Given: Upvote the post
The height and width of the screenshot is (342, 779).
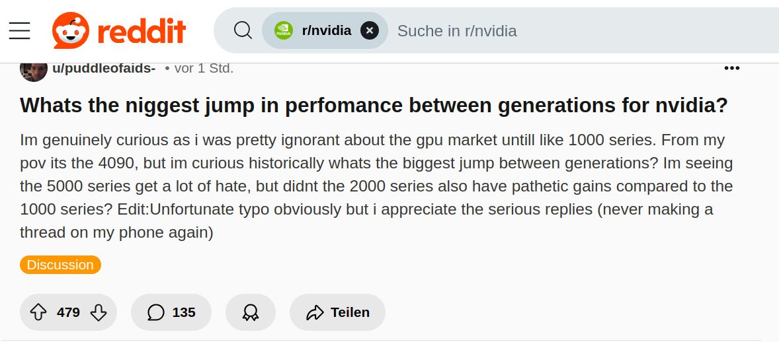Looking at the screenshot, I should point(39,312).
